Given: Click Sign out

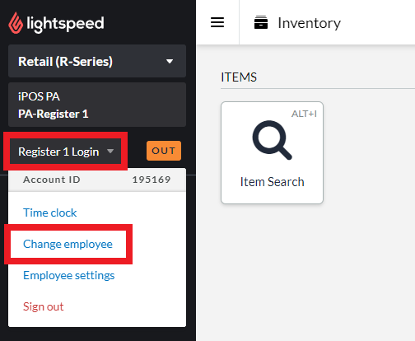Looking at the screenshot, I should click(x=44, y=306).
